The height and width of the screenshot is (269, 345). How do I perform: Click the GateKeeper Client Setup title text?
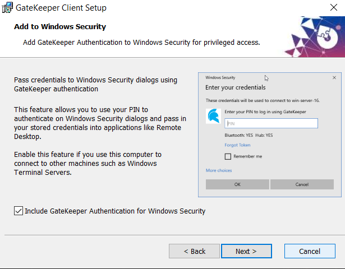coord(61,8)
